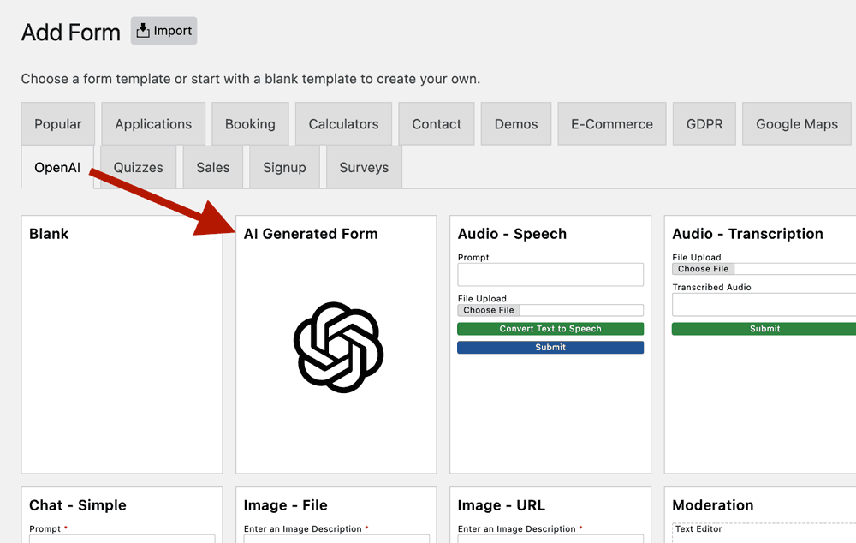Click Prompt field in Audio - Speech
The image size is (856, 543).
[x=550, y=275]
